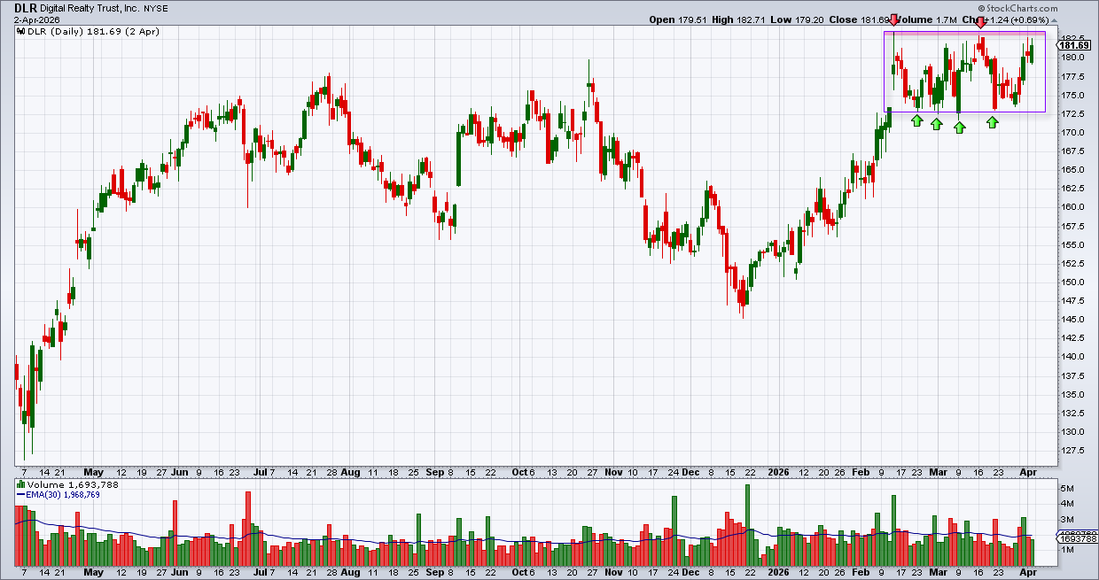1099x580 pixels.
Task: Click the date 2-Apr-2026 under the title
Action: tap(38, 19)
